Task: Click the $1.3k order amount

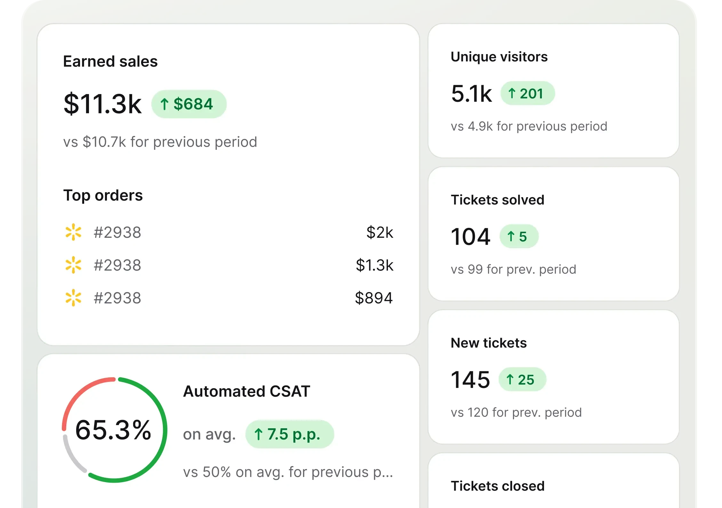Action: pyautogui.click(x=374, y=265)
